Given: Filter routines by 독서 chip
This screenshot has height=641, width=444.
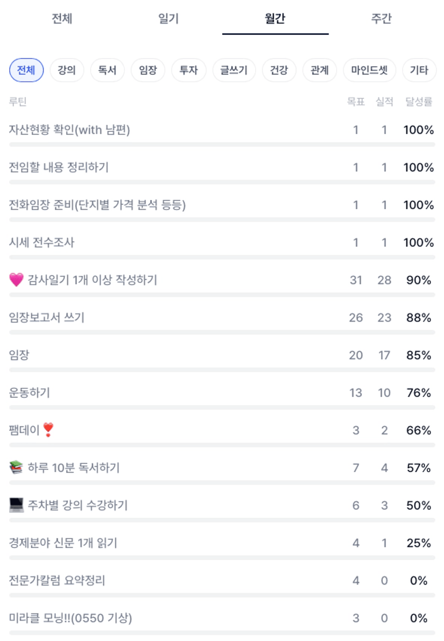Looking at the screenshot, I should (x=107, y=70).
